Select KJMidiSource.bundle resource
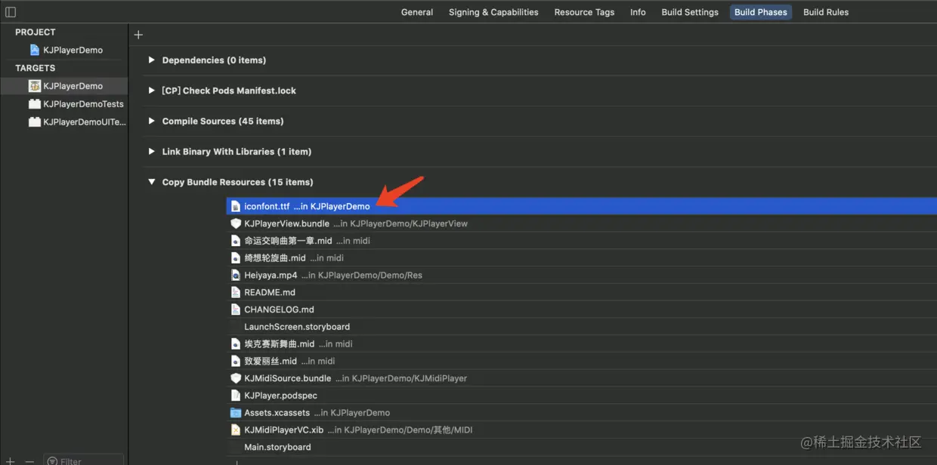Viewport: 937px width, 465px height. tap(581, 378)
